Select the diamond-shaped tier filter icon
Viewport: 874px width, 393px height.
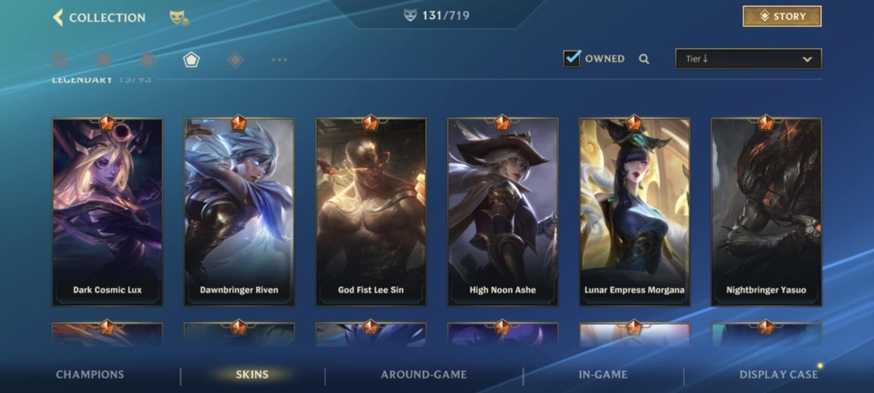[x=236, y=59]
